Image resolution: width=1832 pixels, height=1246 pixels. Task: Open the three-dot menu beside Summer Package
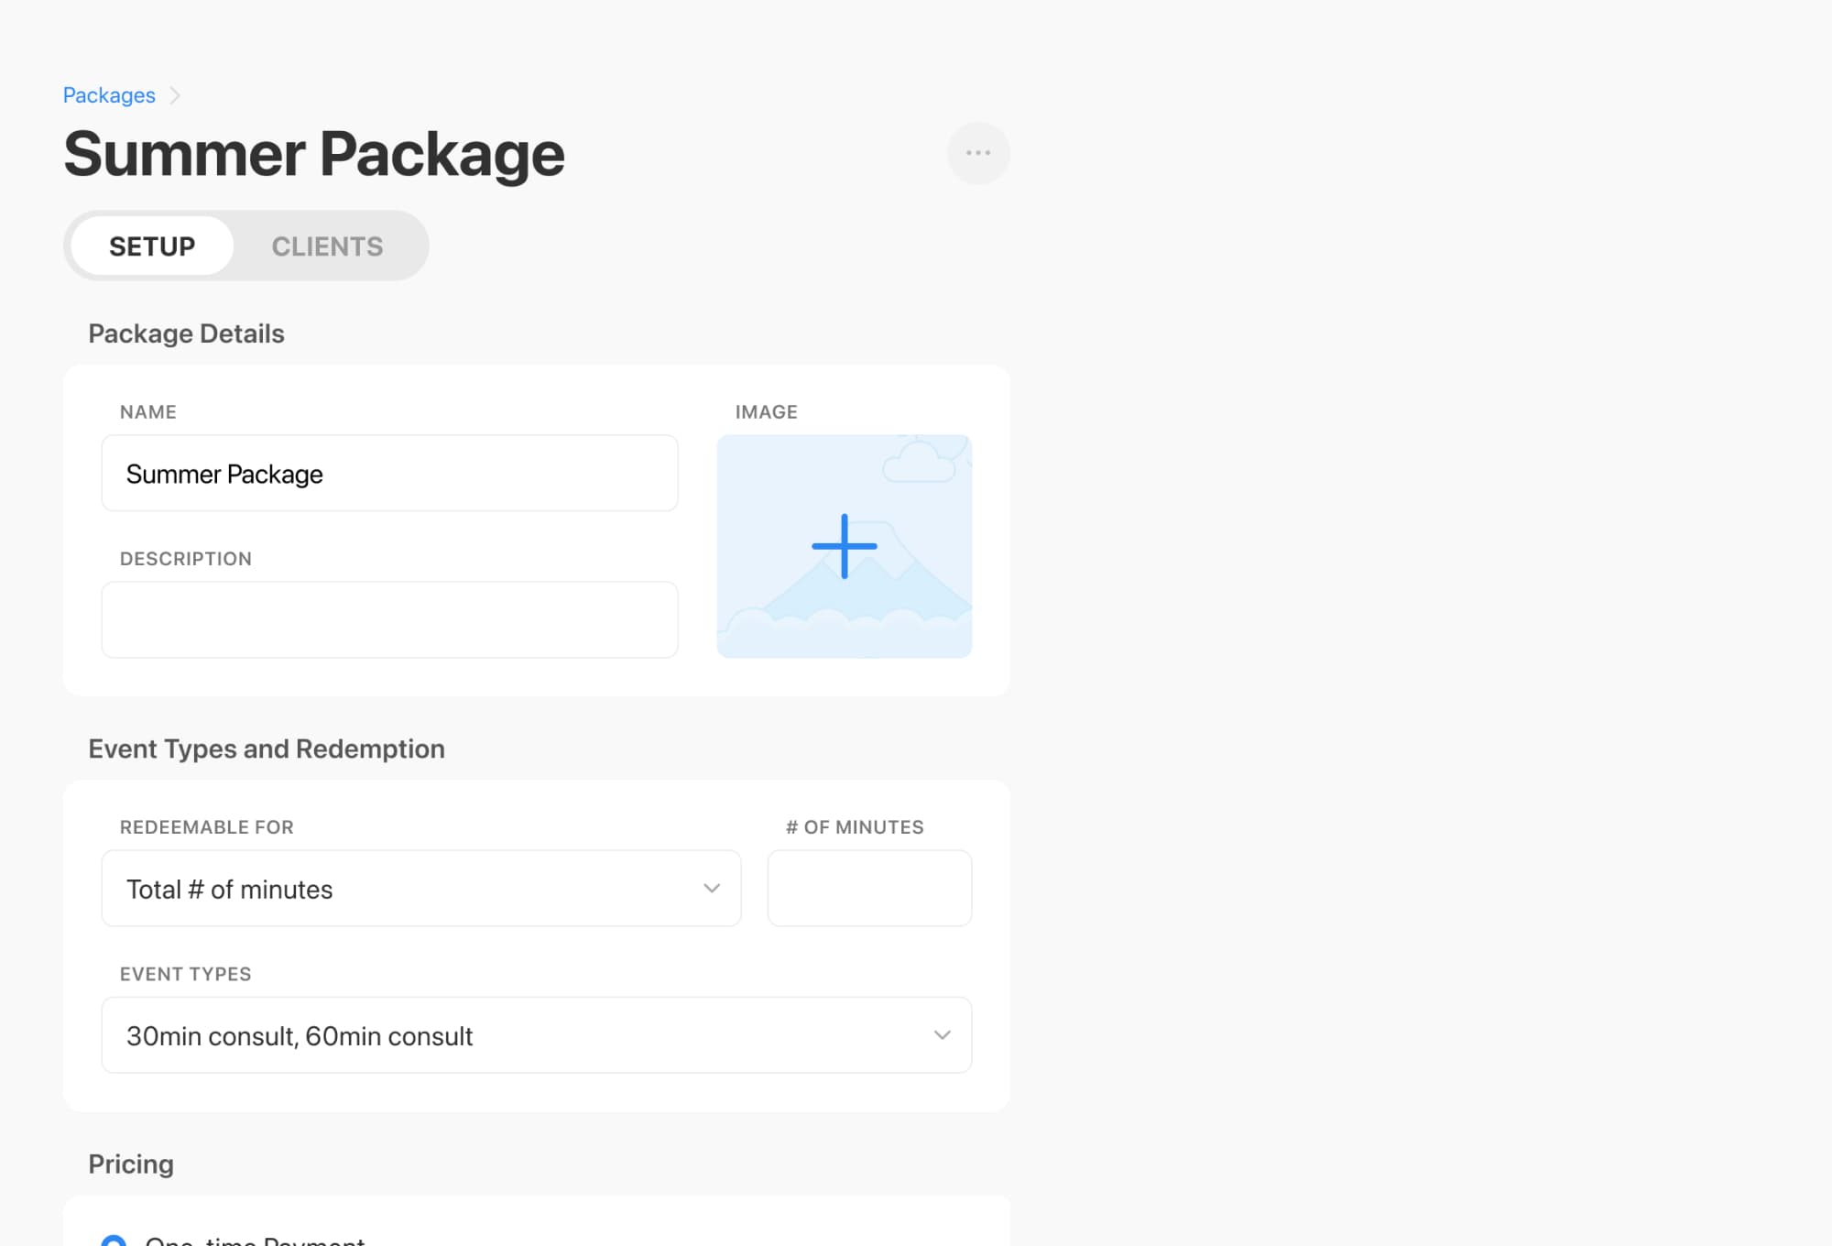click(x=978, y=153)
